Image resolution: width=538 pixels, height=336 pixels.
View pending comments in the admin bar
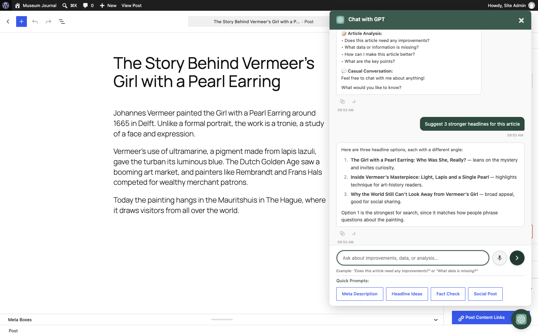tap(88, 5)
